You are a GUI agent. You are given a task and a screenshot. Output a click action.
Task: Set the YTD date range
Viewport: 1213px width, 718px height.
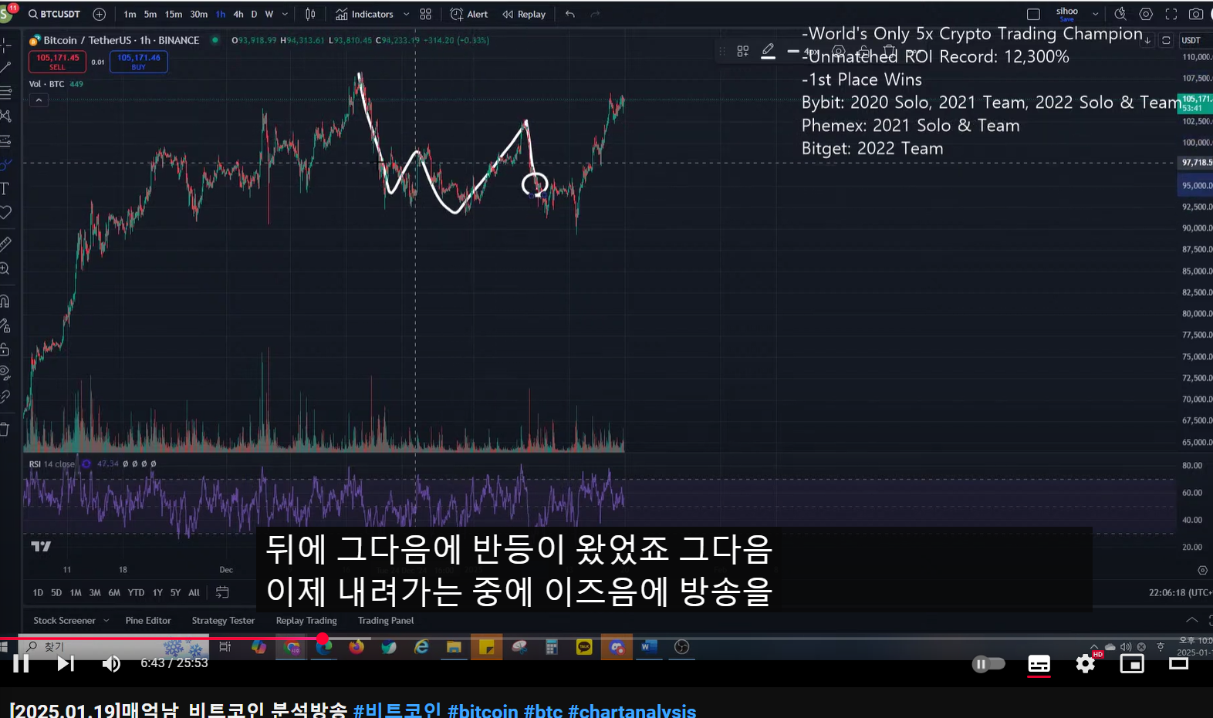point(136,592)
